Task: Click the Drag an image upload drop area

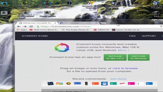Action: point(100,69)
